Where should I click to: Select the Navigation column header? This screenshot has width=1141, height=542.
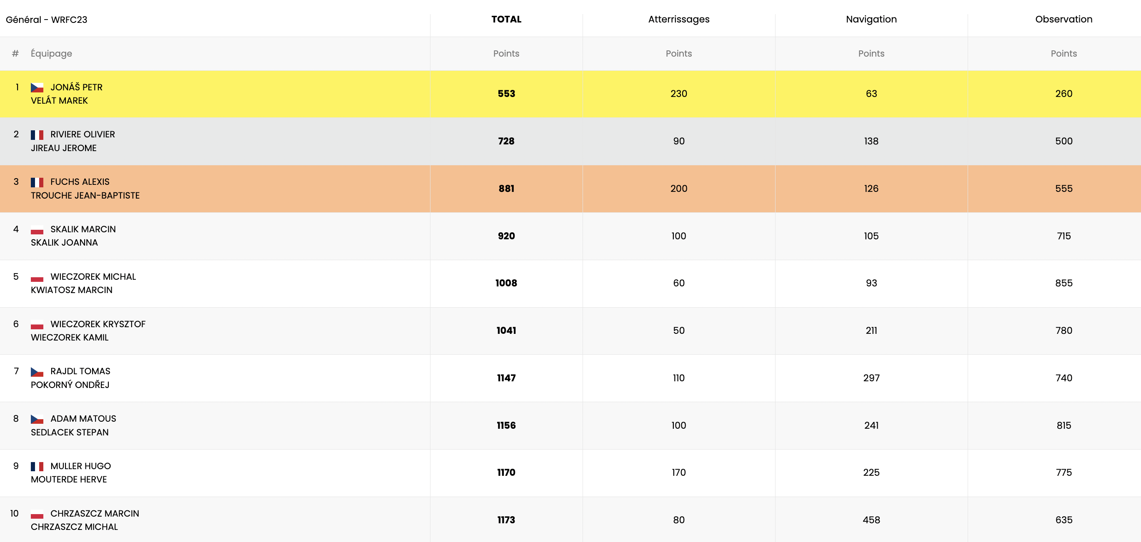871,20
